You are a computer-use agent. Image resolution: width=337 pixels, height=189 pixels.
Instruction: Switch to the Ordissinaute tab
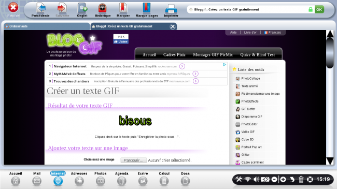click(x=47, y=26)
